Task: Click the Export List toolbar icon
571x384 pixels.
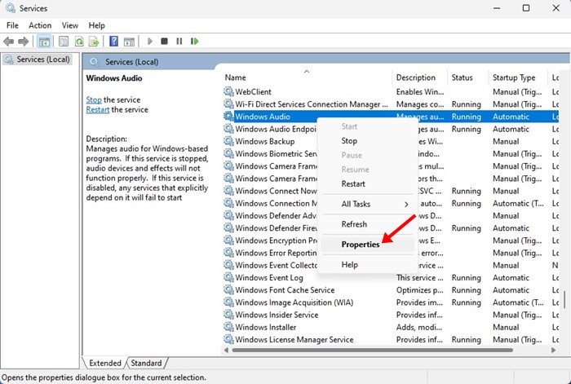Action: 94,41
